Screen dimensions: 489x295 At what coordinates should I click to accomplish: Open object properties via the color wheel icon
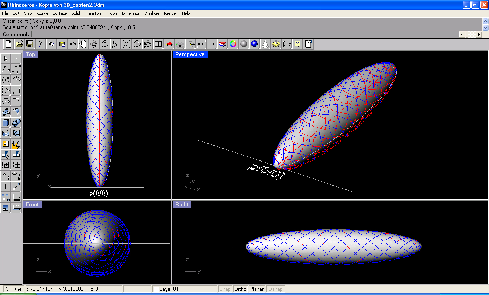233,44
